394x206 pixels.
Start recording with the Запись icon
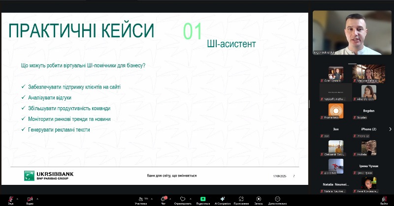259,199
